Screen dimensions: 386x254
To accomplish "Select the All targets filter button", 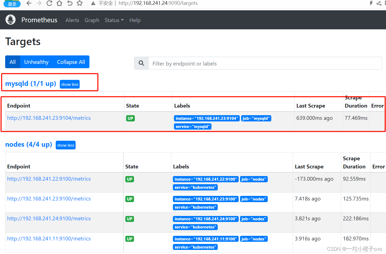I will coord(13,62).
